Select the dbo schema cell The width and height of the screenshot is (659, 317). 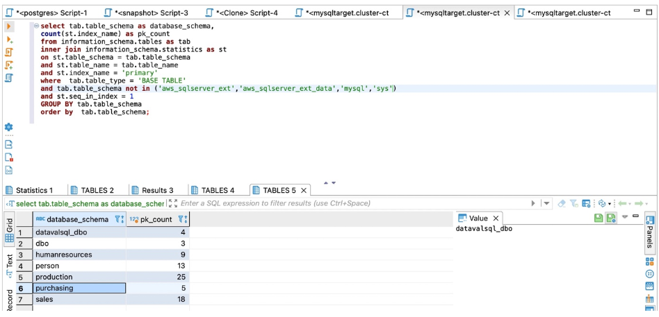coord(79,243)
